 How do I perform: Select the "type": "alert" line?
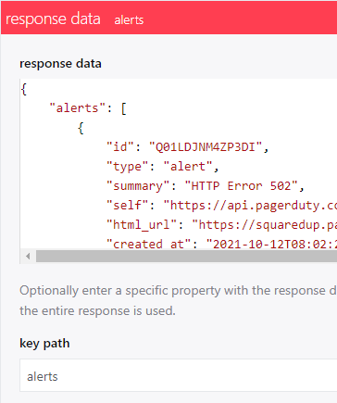tap(163, 167)
